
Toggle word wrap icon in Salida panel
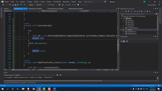[60, 75]
